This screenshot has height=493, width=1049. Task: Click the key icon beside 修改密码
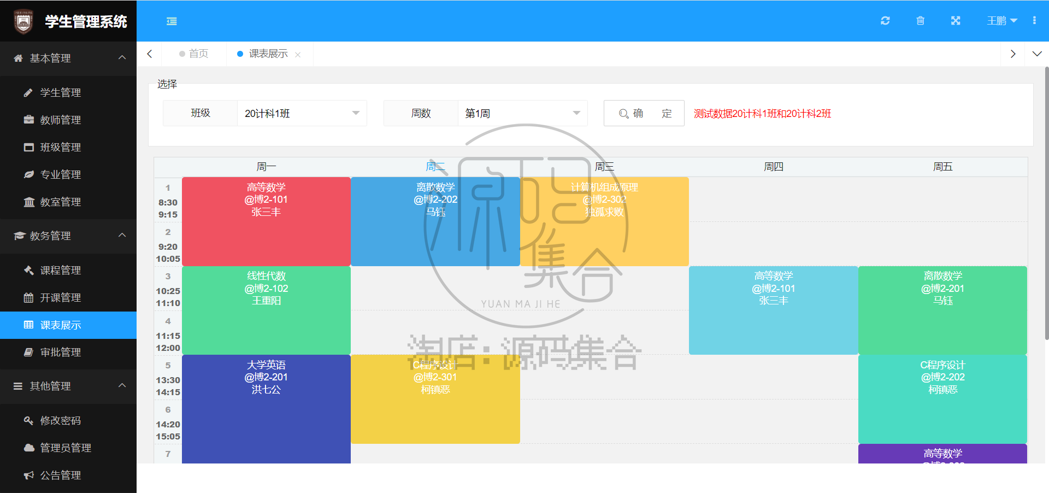(28, 420)
